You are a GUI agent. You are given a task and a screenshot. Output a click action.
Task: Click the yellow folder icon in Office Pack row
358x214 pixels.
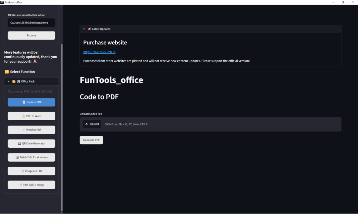14,81
